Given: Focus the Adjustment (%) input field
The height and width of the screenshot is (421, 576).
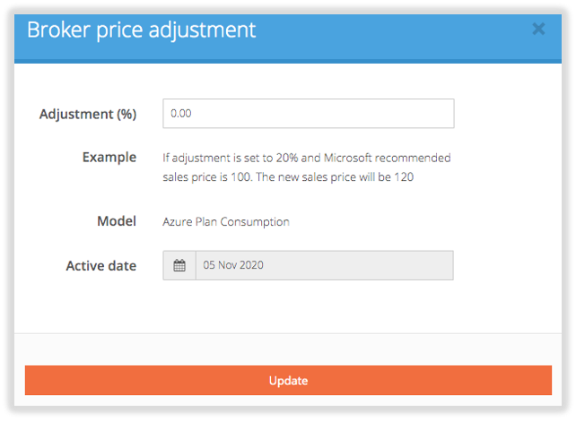Looking at the screenshot, I should [308, 114].
